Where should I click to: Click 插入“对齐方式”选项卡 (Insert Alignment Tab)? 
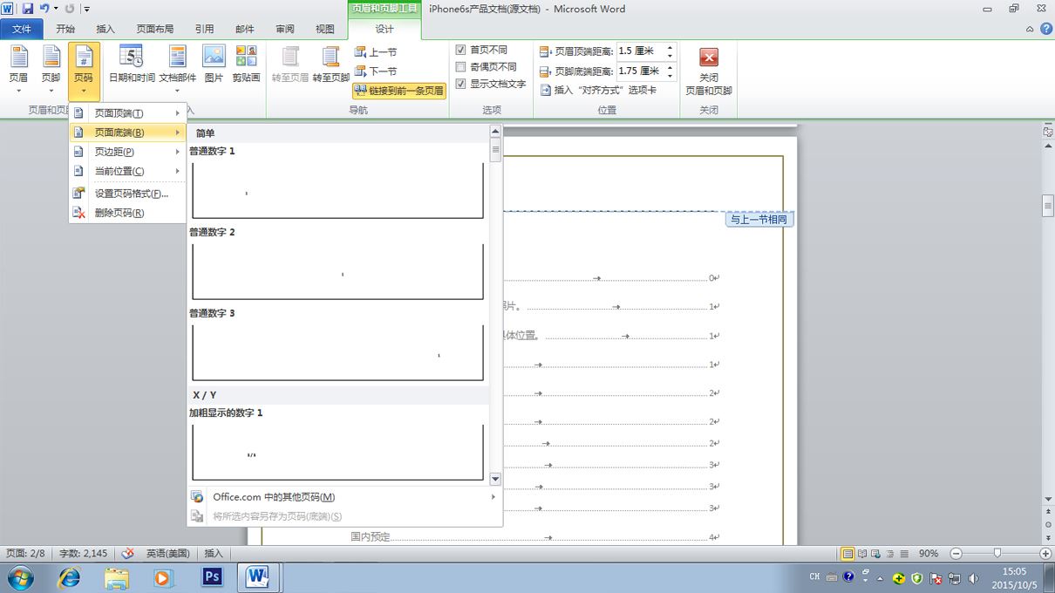point(598,90)
